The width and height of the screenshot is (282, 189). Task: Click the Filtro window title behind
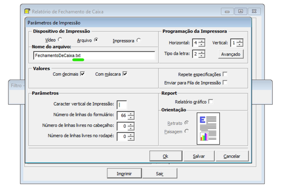(x=17, y=86)
